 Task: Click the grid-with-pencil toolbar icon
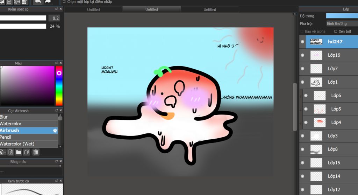click(x=25, y=2)
